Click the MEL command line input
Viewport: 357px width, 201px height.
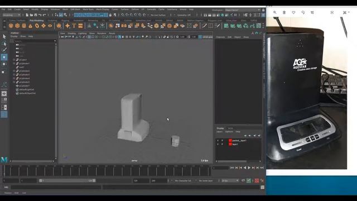click(x=56, y=188)
